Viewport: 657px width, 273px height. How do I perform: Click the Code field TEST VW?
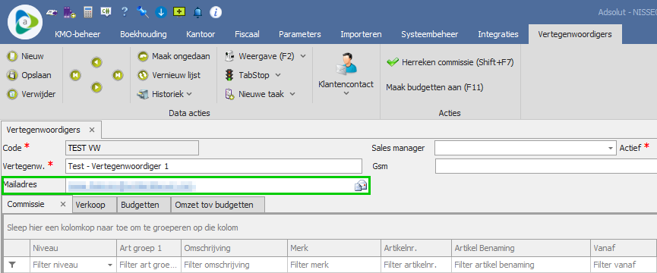132,148
